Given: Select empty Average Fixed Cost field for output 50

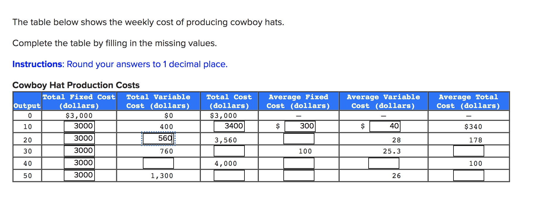Looking at the screenshot, I should coord(299,175).
